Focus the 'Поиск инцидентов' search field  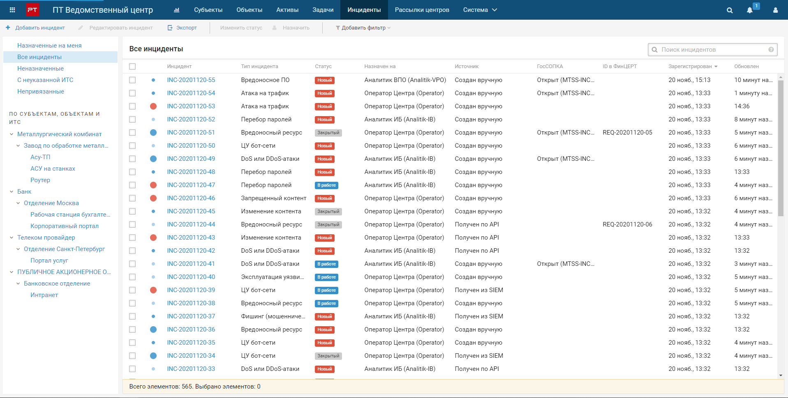(x=713, y=50)
